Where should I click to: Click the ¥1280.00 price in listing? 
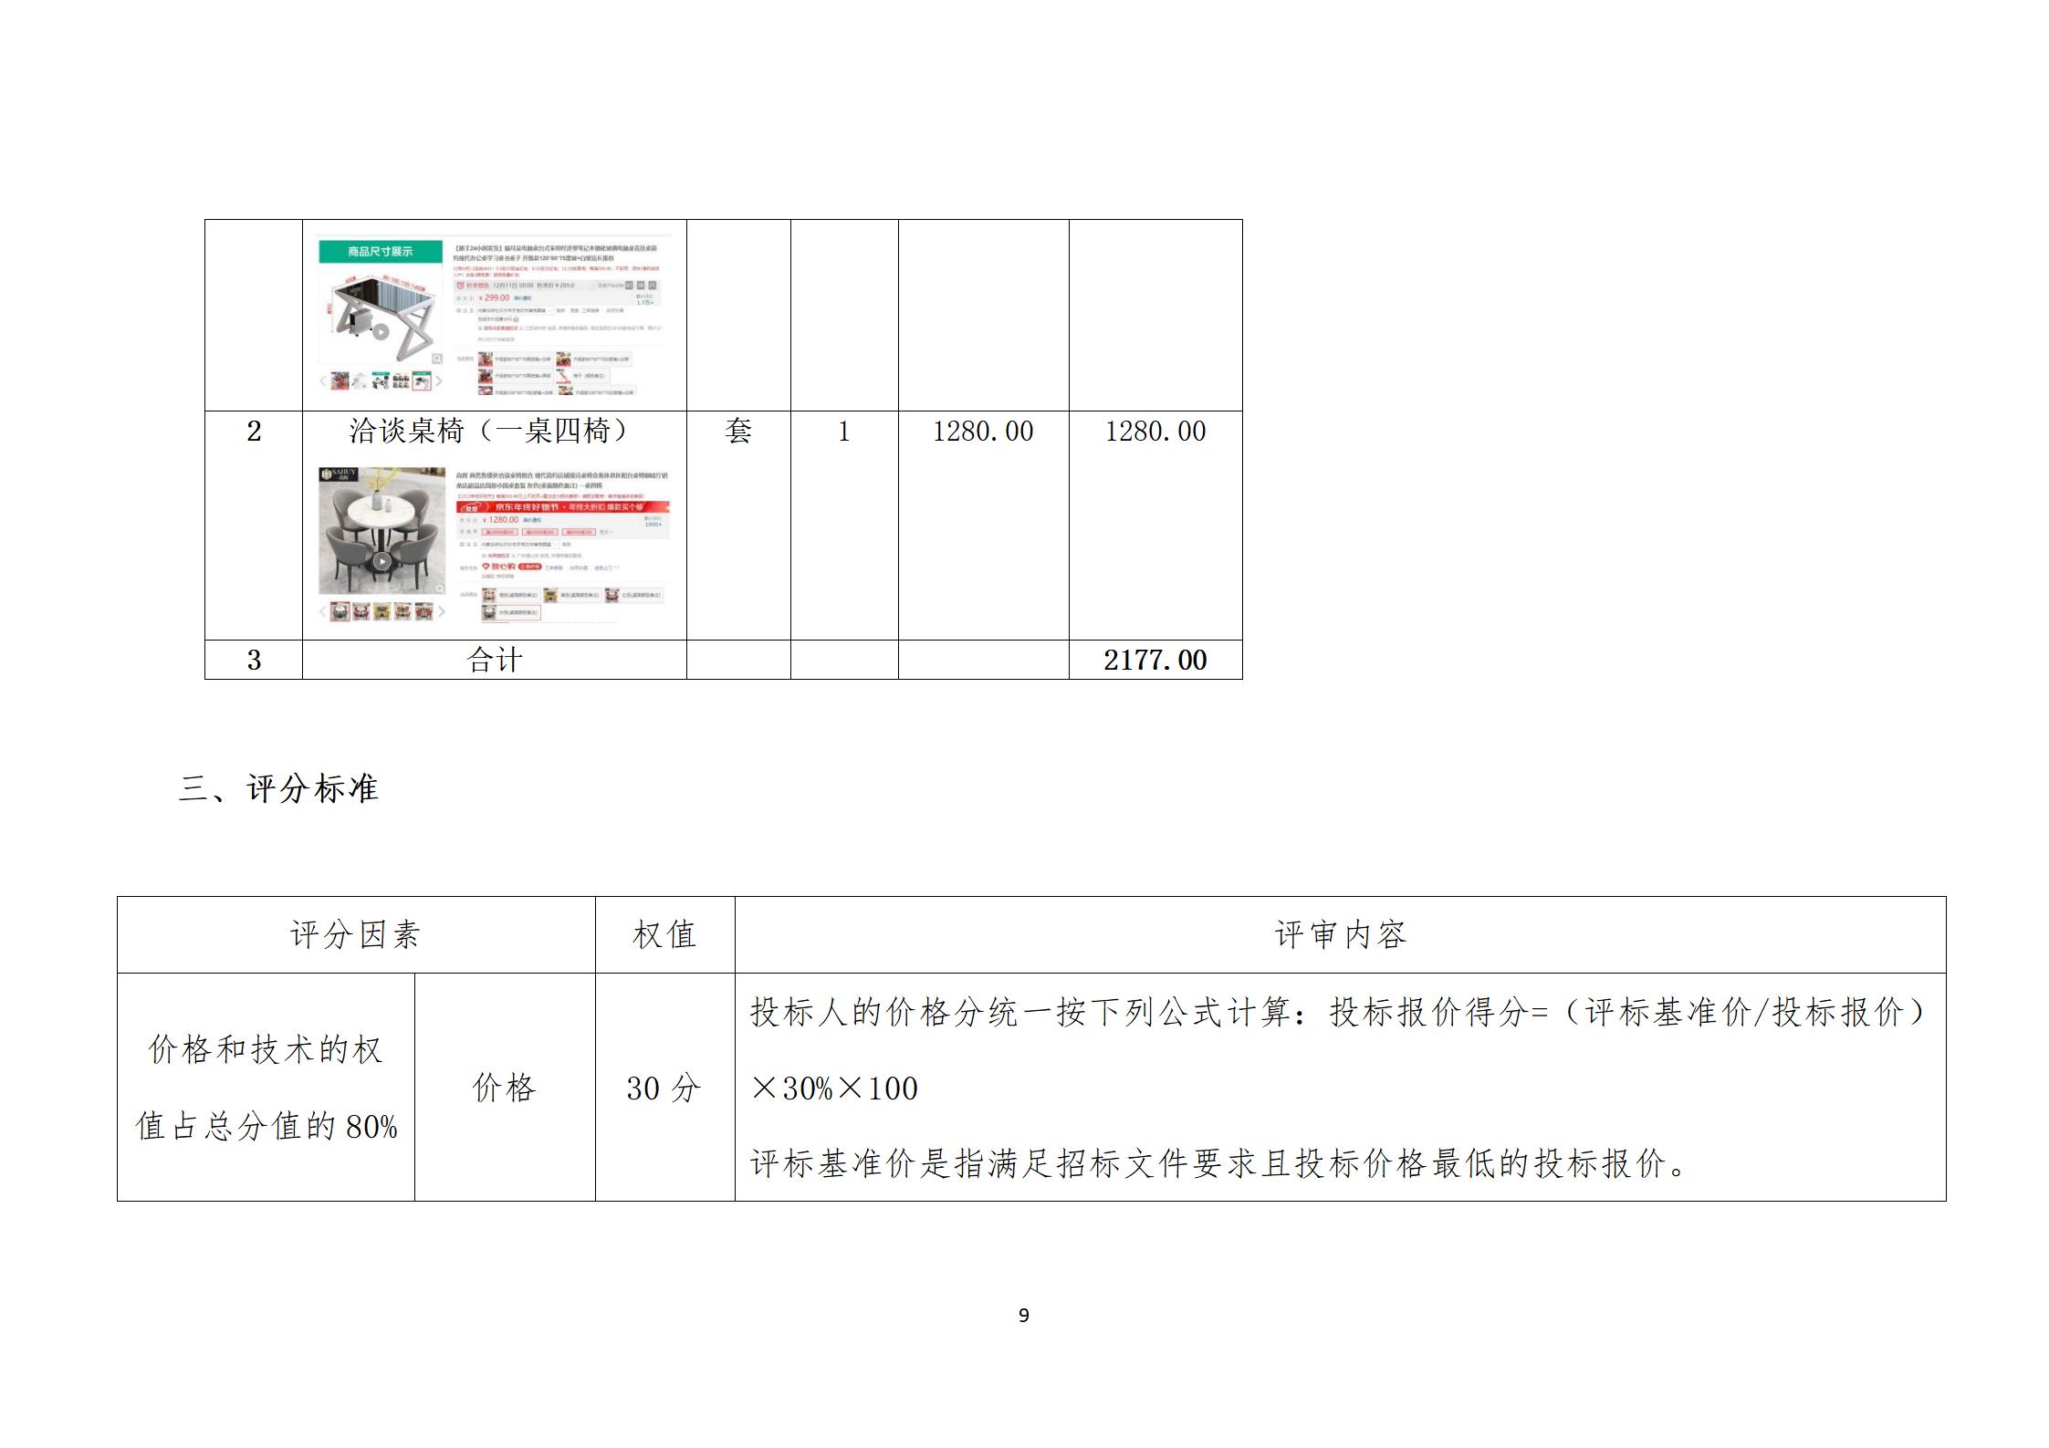503,520
